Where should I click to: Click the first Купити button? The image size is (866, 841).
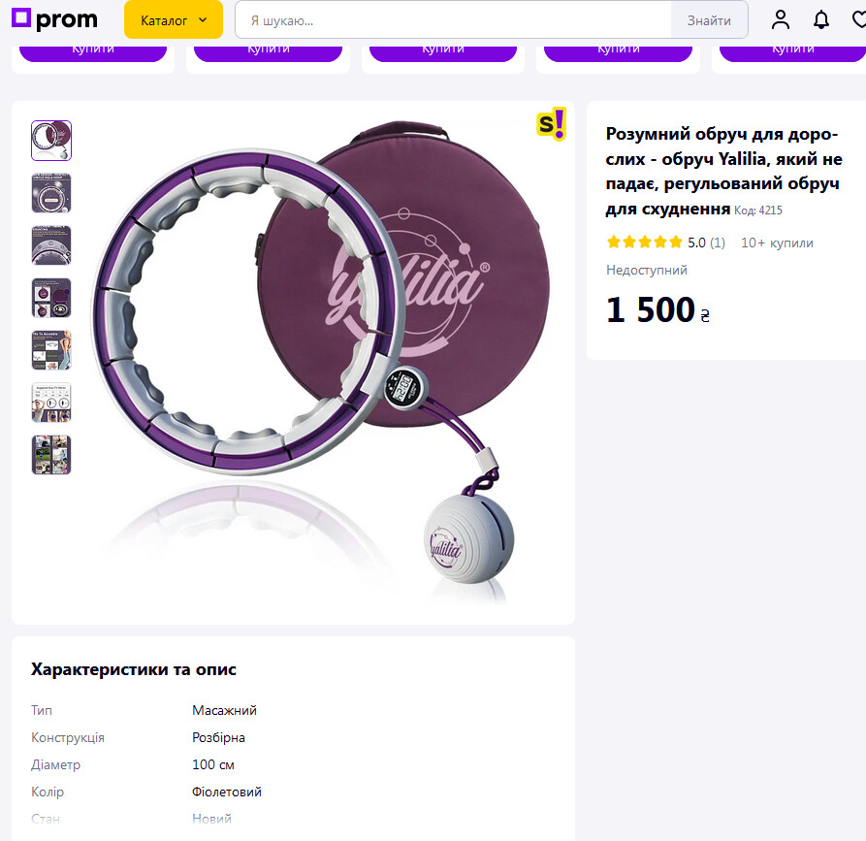click(x=93, y=50)
